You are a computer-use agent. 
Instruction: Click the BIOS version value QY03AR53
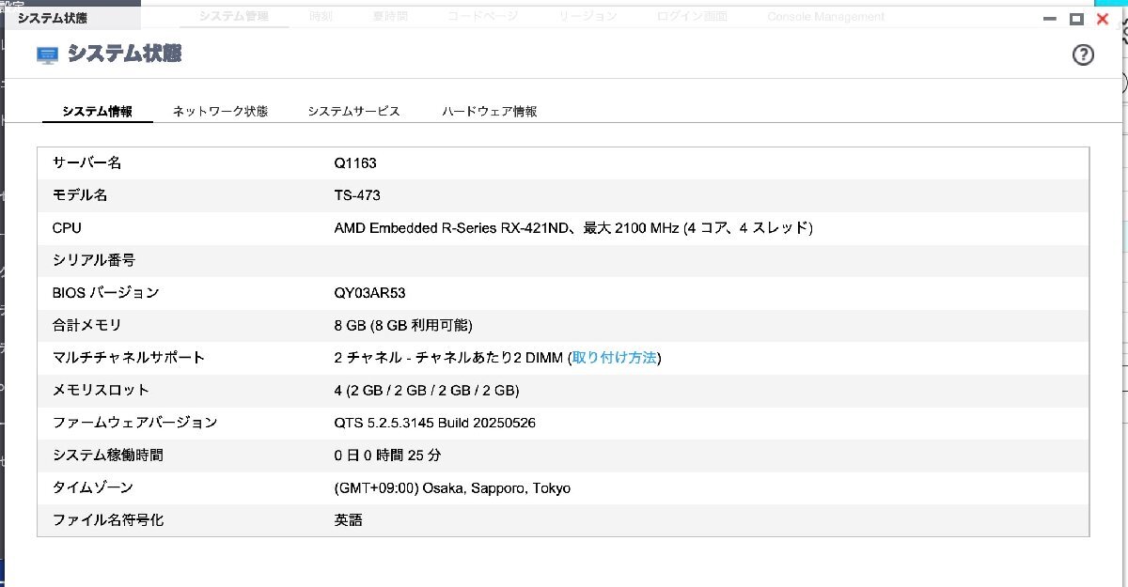(x=369, y=293)
